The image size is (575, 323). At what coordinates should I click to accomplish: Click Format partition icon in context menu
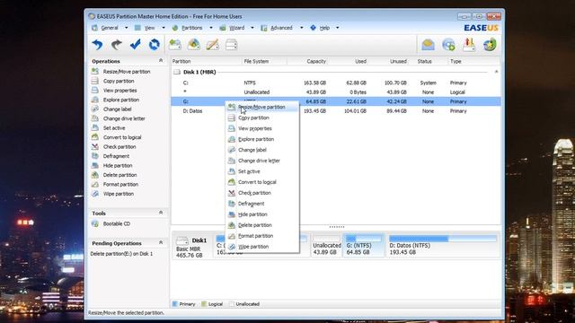(x=232, y=236)
